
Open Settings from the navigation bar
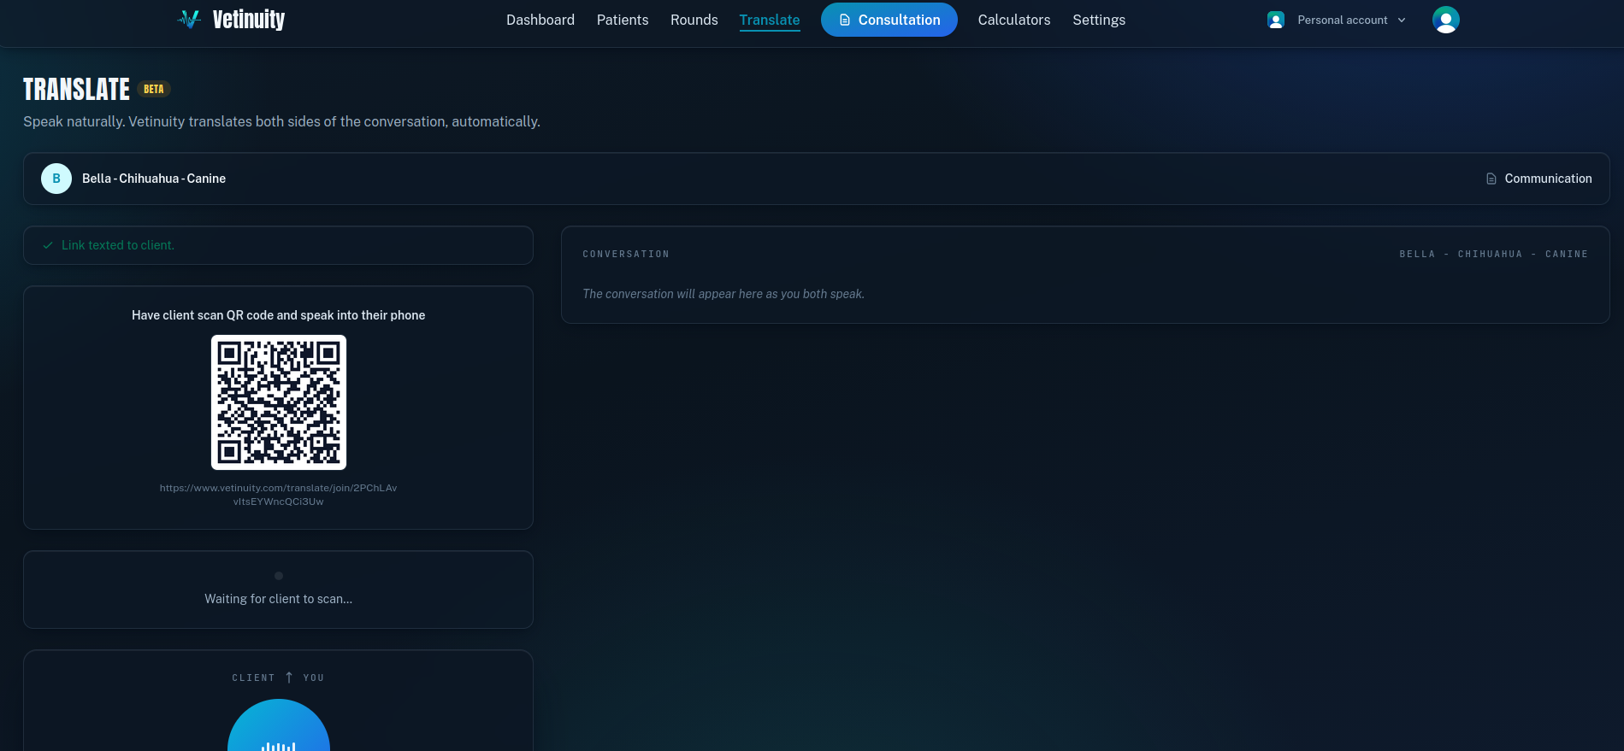click(1099, 20)
